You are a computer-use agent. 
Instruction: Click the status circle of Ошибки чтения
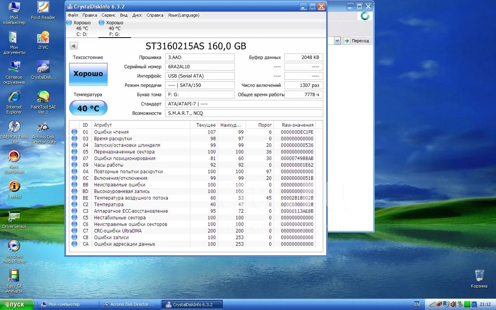[74, 132]
